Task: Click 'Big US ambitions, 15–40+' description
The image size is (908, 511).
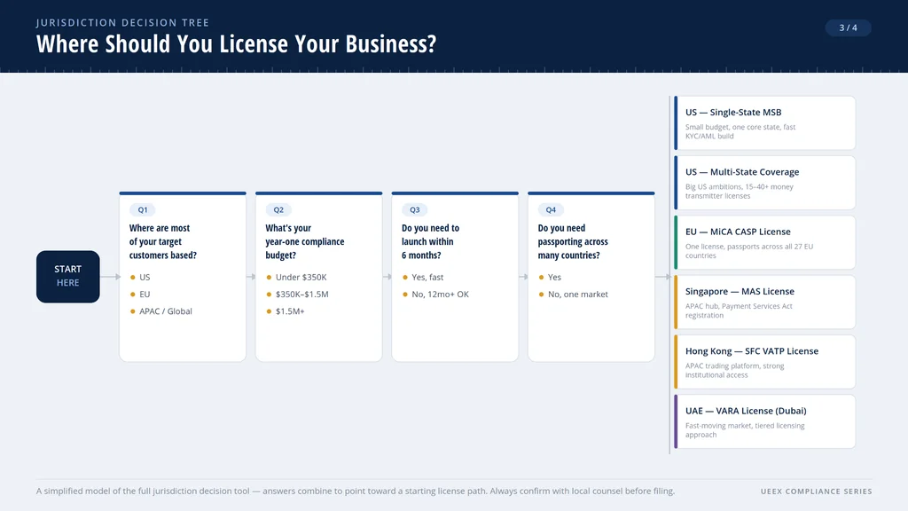Action: click(x=739, y=192)
